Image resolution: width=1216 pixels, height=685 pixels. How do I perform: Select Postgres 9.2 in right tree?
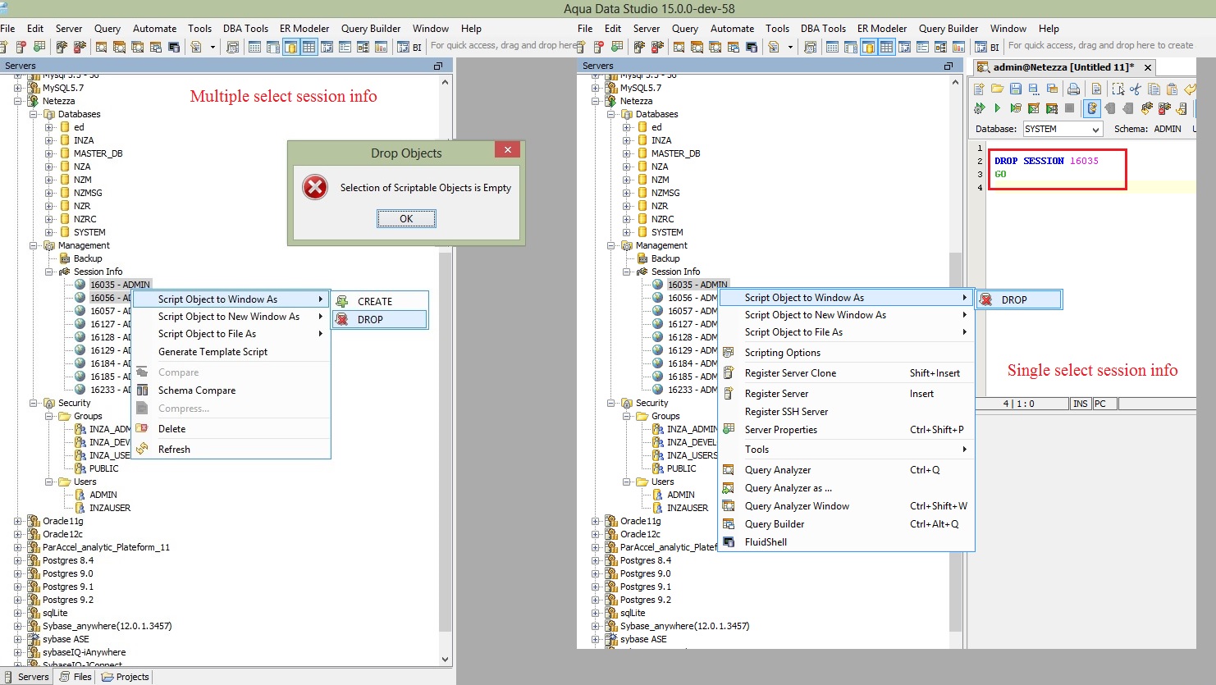[644, 600]
